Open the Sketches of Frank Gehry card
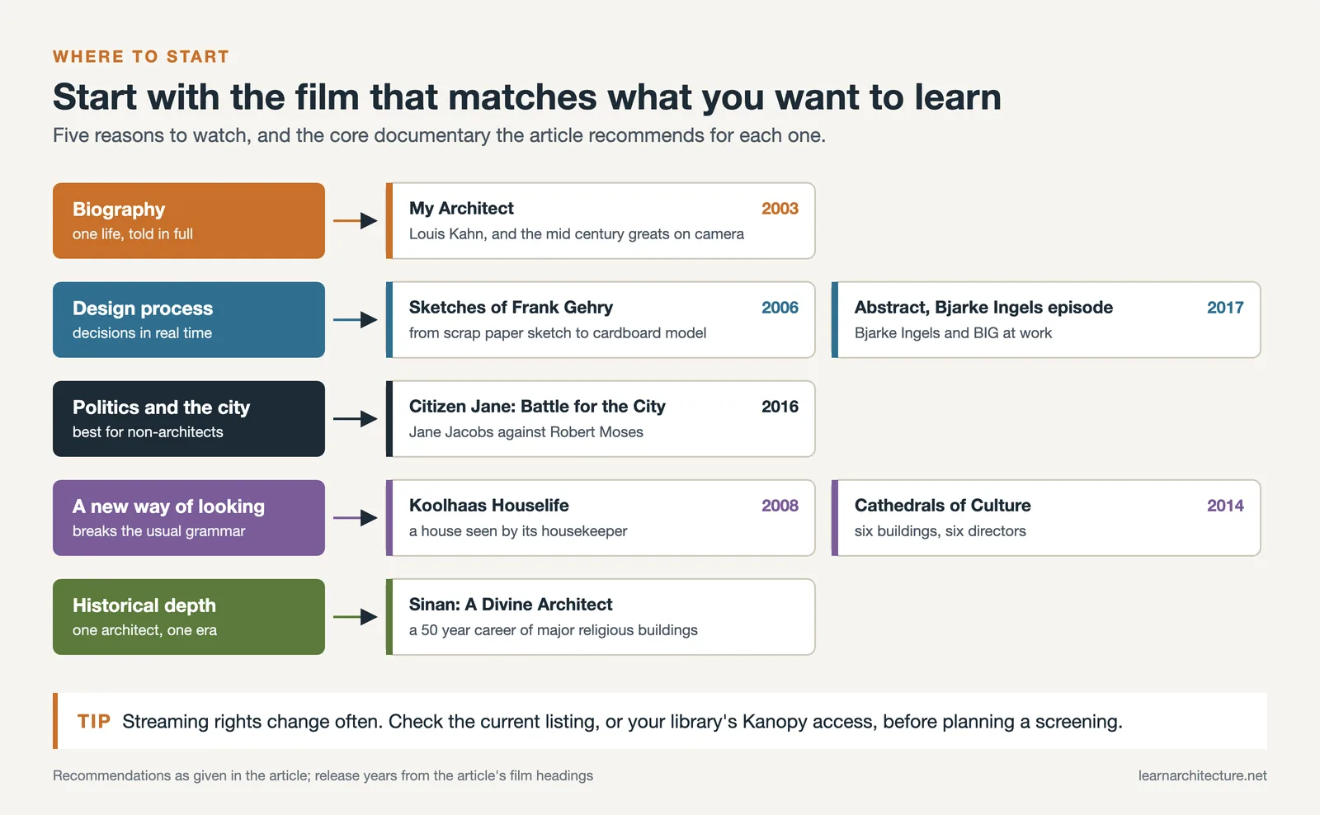 (x=601, y=320)
